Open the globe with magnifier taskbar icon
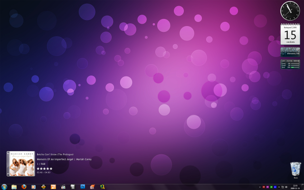 coord(103,187)
